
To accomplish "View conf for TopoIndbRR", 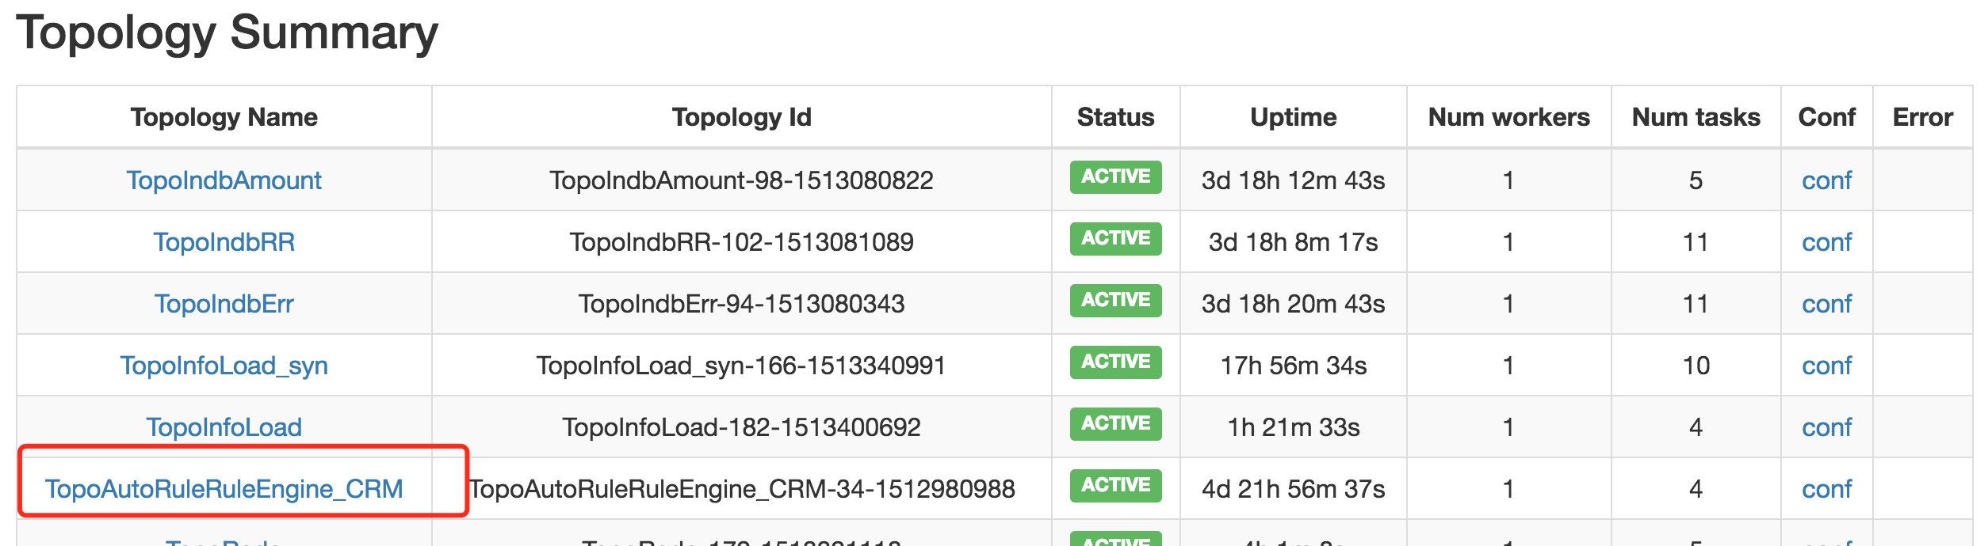I will tap(1826, 242).
